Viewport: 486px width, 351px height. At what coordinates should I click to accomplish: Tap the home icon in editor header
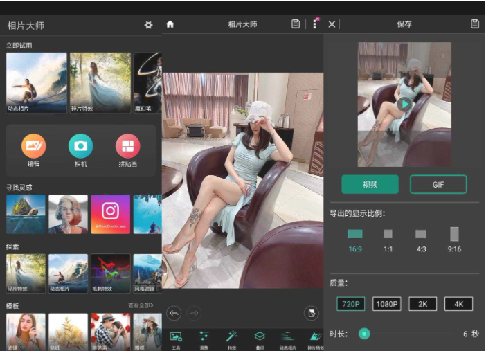click(170, 24)
